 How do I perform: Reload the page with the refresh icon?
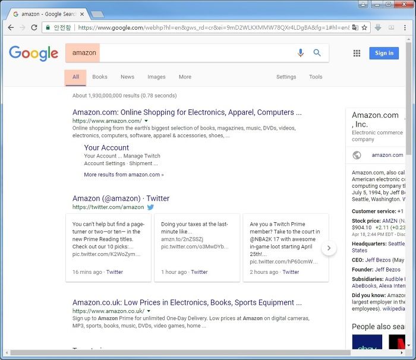pos(34,27)
